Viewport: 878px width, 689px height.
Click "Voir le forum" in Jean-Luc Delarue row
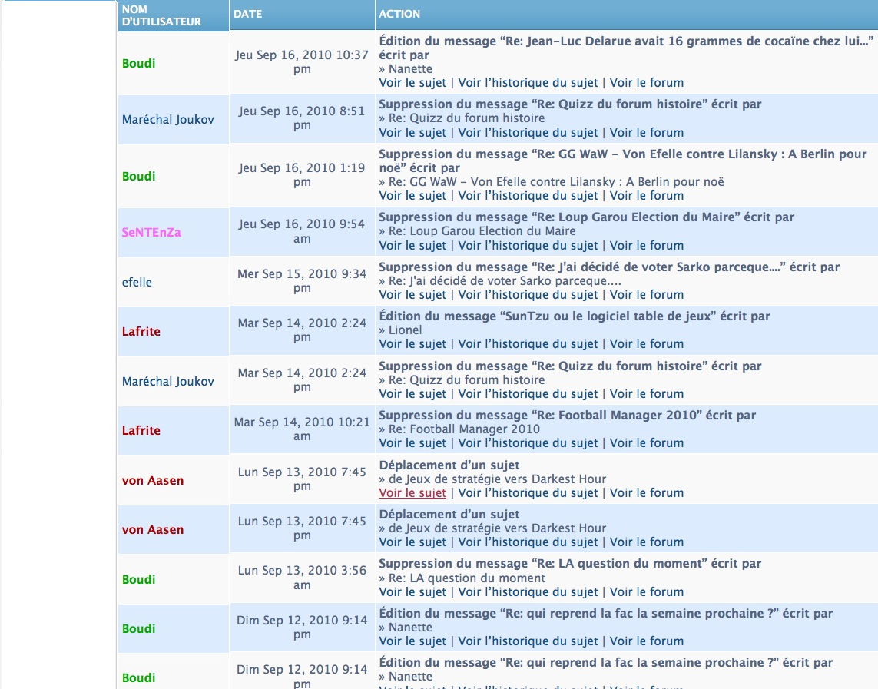point(646,83)
